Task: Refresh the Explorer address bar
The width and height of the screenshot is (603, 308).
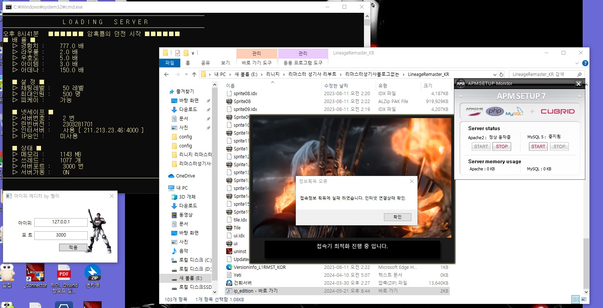Action: pyautogui.click(x=501, y=74)
